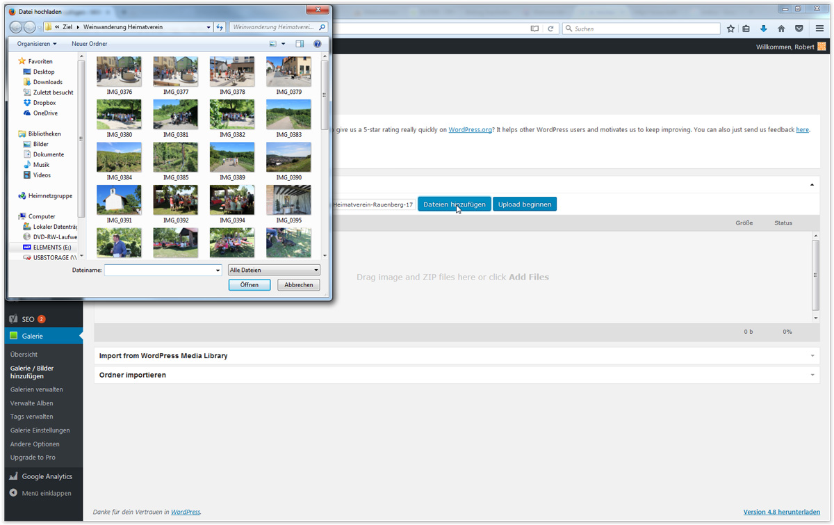Open Firefox downloads arrow icon
Image resolution: width=834 pixels, height=525 pixels.
click(x=764, y=29)
